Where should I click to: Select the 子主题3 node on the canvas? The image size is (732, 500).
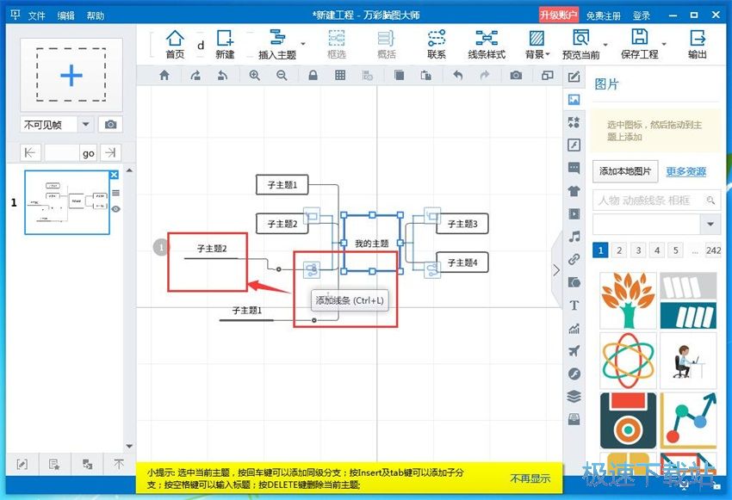462,224
